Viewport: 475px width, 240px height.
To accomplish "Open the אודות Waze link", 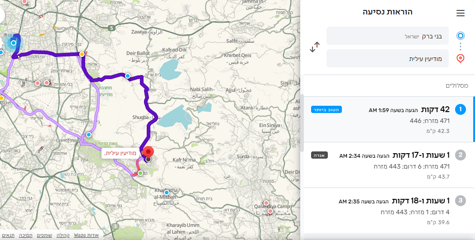I will (x=86, y=235).
